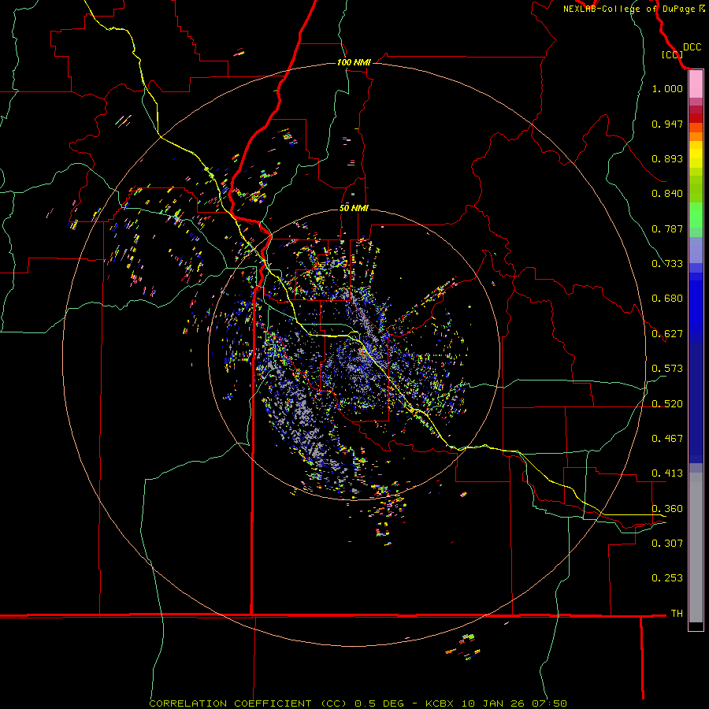Screen dimensions: 709x709
Task: Click the 0.307 scale value
Action: pyautogui.click(x=667, y=543)
